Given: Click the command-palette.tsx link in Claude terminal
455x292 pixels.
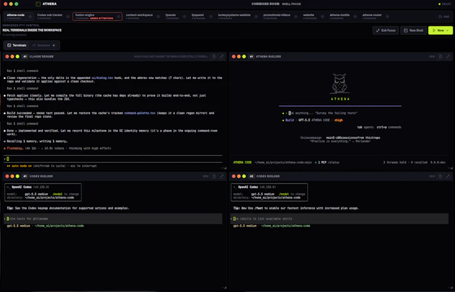Looking at the screenshot, I should point(140,113).
